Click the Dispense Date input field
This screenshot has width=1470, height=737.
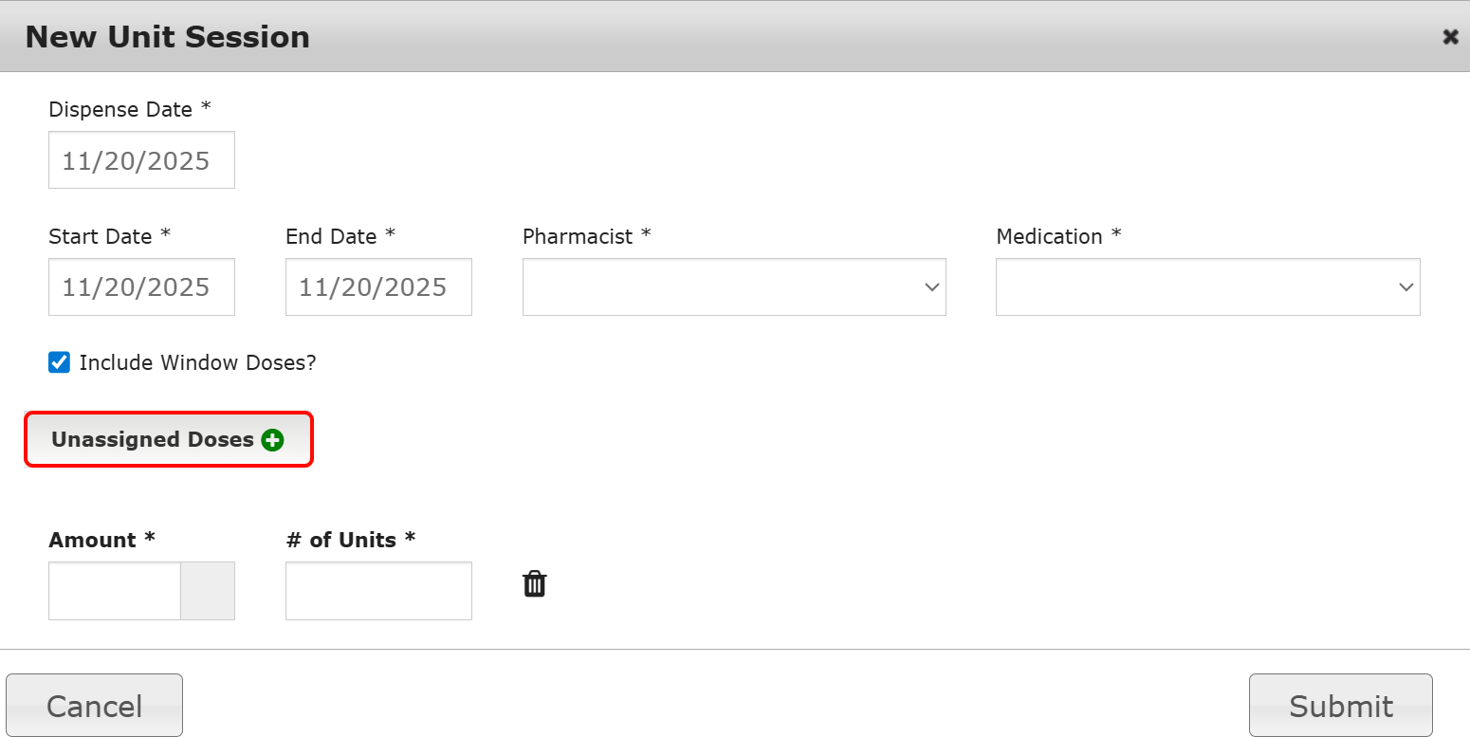141,160
